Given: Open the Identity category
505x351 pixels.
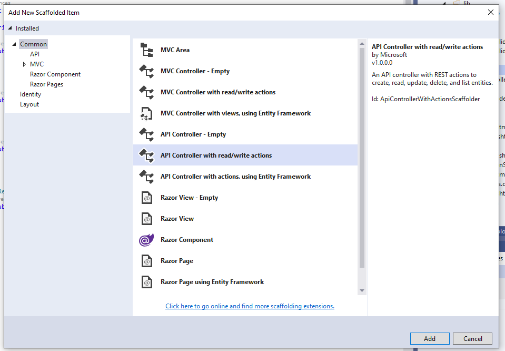Looking at the screenshot, I should tap(31, 94).
